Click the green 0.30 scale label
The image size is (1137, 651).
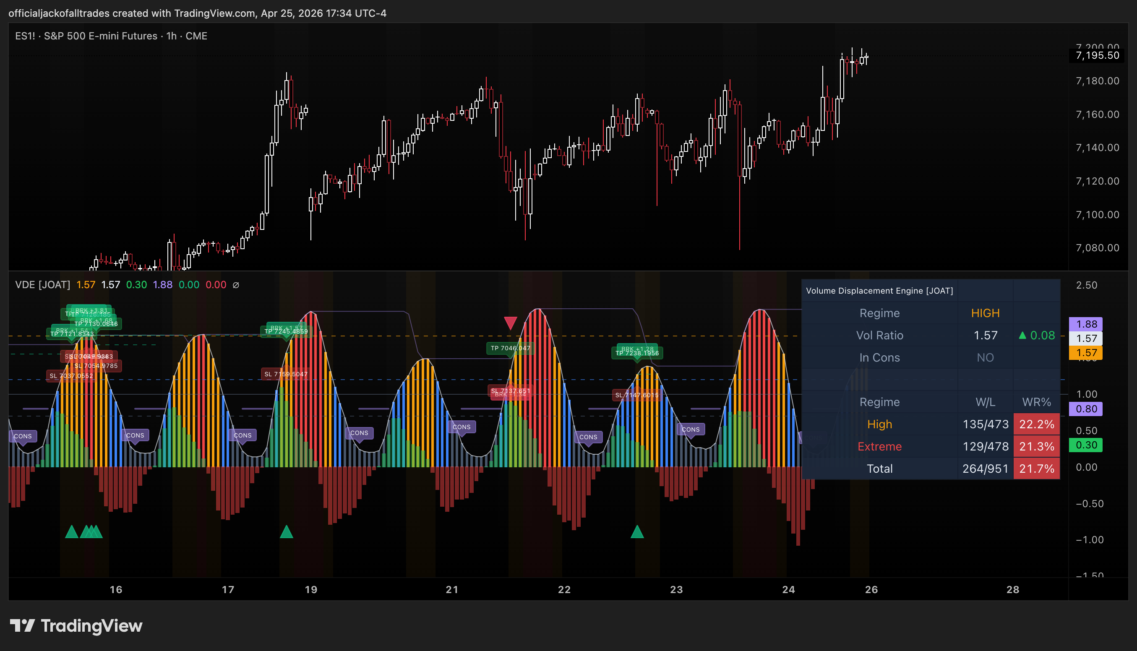tap(1086, 445)
